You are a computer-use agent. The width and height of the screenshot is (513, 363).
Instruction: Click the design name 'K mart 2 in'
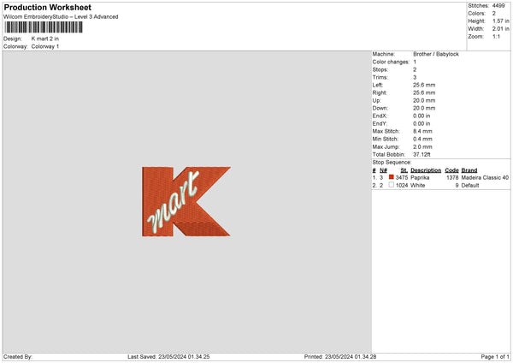(45, 39)
